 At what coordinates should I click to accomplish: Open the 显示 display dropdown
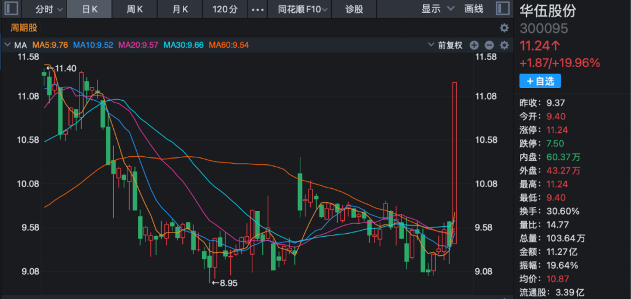coord(438,9)
